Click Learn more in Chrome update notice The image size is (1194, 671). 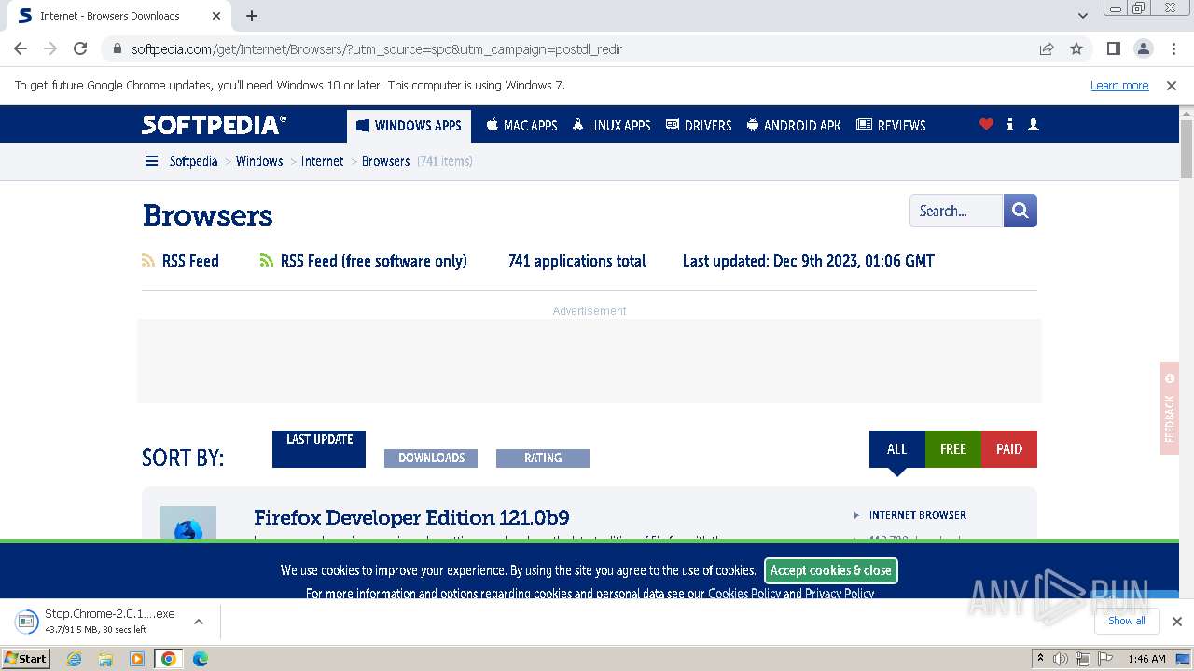coord(1119,85)
